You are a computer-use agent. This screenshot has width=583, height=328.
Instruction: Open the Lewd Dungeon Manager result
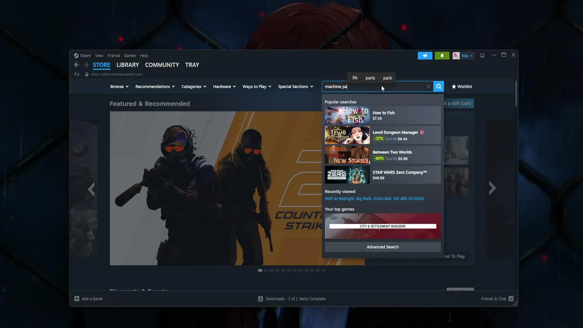383,135
